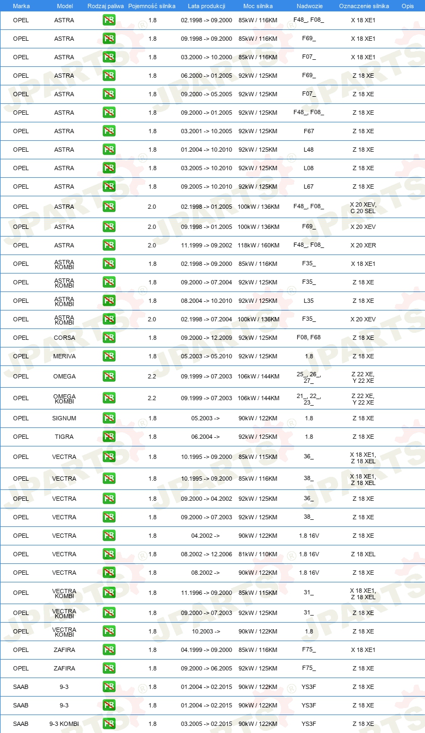Click the MERIVA model cell
This screenshot has height=733, width=425.
pyautogui.click(x=64, y=356)
